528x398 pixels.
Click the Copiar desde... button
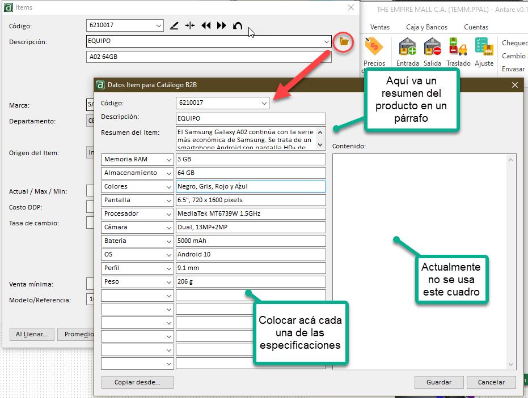137,382
